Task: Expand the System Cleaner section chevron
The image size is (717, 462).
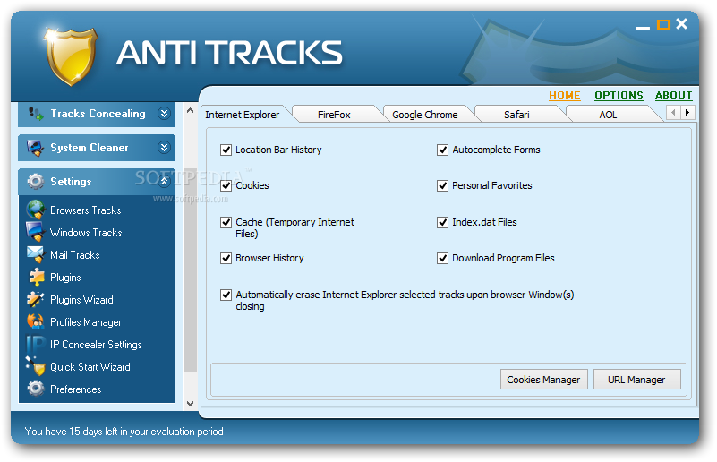Action: click(164, 148)
